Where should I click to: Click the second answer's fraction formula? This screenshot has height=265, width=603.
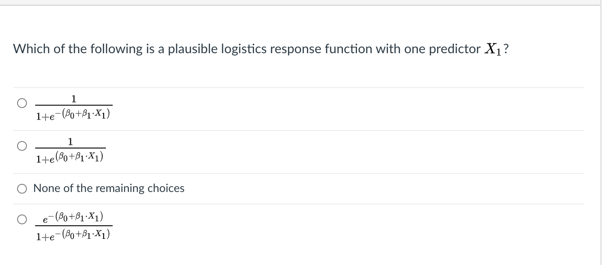(x=70, y=149)
